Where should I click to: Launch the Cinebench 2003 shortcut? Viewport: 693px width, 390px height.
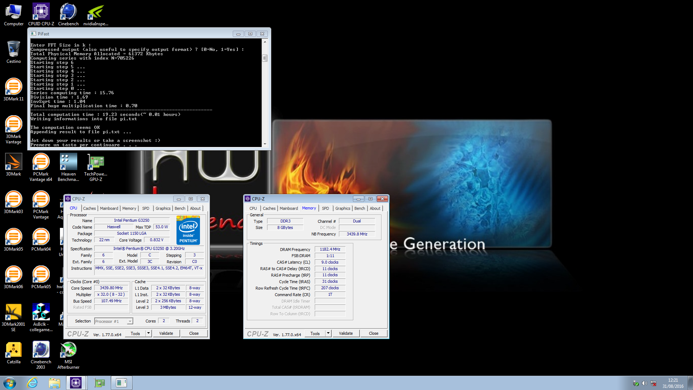[41, 355]
